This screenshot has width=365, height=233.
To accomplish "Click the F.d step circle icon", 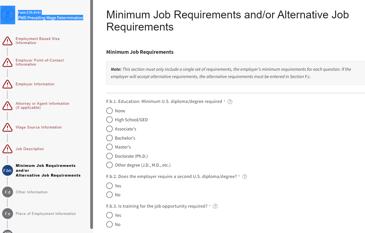I will 7,192.
